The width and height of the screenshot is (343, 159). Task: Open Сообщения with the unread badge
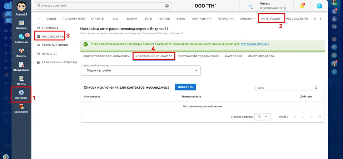(x=21, y=39)
